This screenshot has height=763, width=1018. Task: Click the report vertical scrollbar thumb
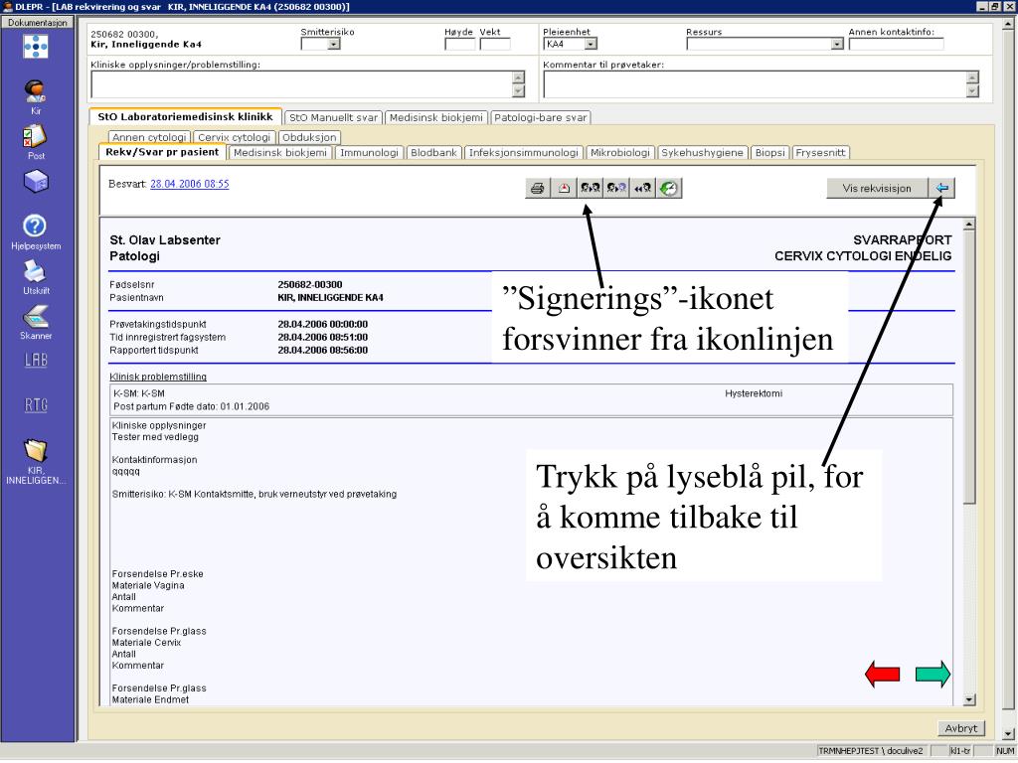pyautogui.click(x=969, y=367)
